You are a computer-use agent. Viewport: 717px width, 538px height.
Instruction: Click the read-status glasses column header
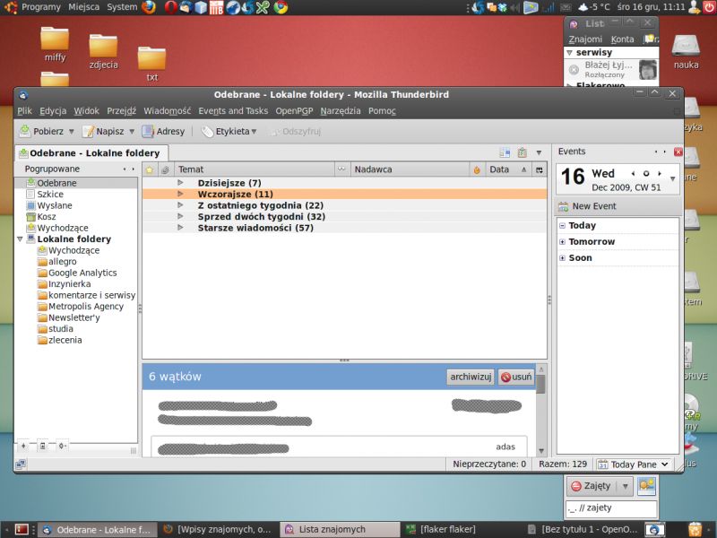(341, 169)
